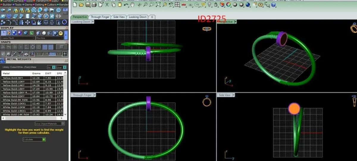Click the blue ring icon in left toolbar

(x=64, y=22)
